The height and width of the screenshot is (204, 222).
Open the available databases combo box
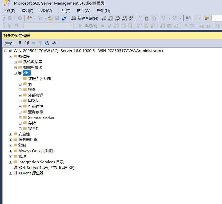coord(48,26)
